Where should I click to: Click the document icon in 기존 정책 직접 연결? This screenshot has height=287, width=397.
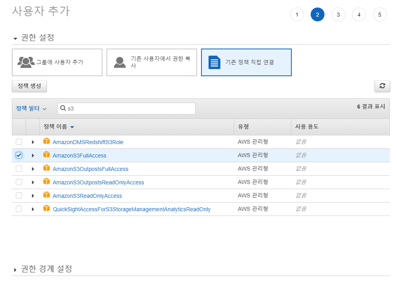coord(214,62)
